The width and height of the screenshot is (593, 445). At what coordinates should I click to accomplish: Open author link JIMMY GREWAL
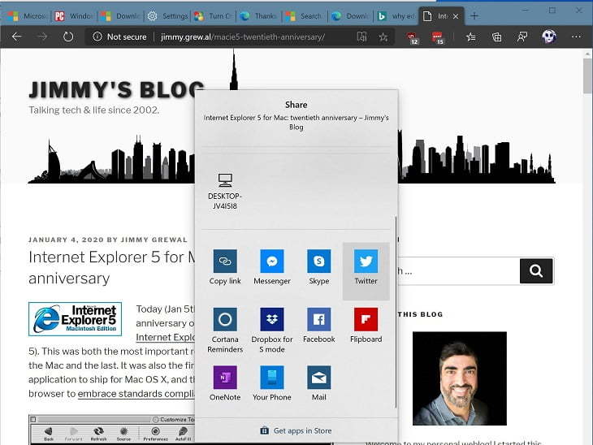point(154,240)
